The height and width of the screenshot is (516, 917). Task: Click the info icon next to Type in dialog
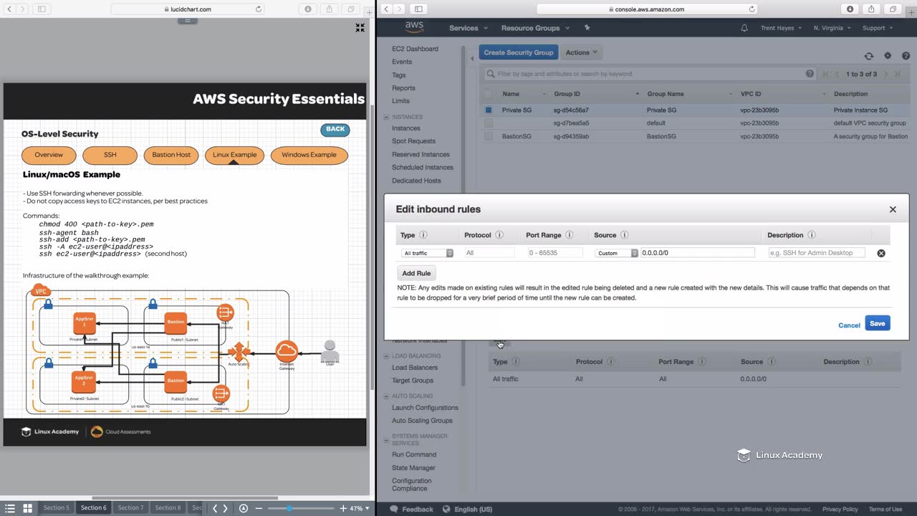coord(423,235)
